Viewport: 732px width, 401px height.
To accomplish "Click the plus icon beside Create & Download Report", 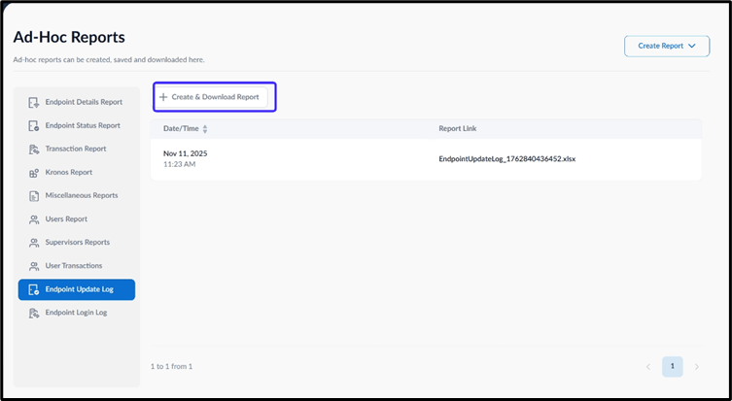I will [163, 97].
